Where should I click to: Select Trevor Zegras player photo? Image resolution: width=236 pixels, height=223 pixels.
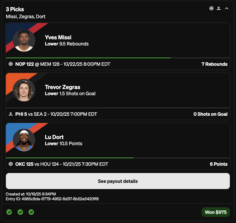[x=24, y=90]
